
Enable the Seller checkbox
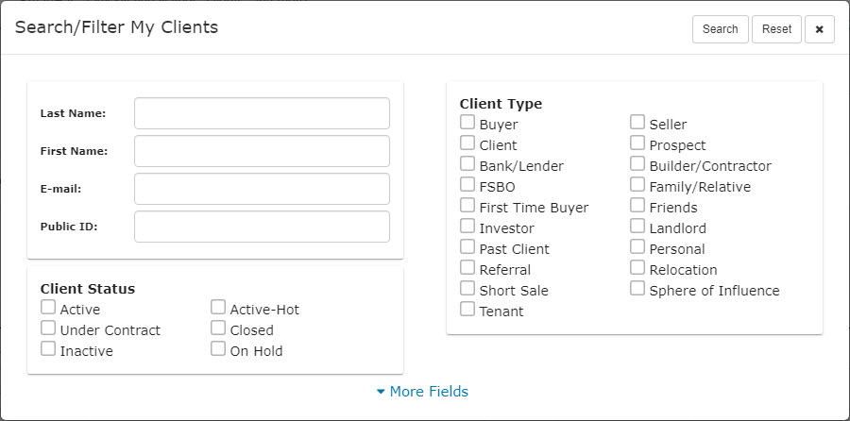click(637, 123)
